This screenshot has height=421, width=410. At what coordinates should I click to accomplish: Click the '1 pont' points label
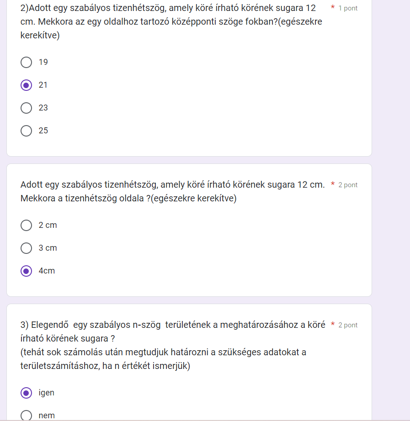point(348,8)
